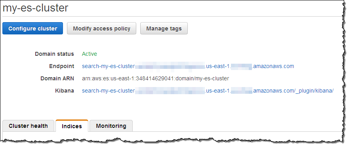
Task: Click the _plugin/kibana/ end of Kibana link
Action: (314, 91)
